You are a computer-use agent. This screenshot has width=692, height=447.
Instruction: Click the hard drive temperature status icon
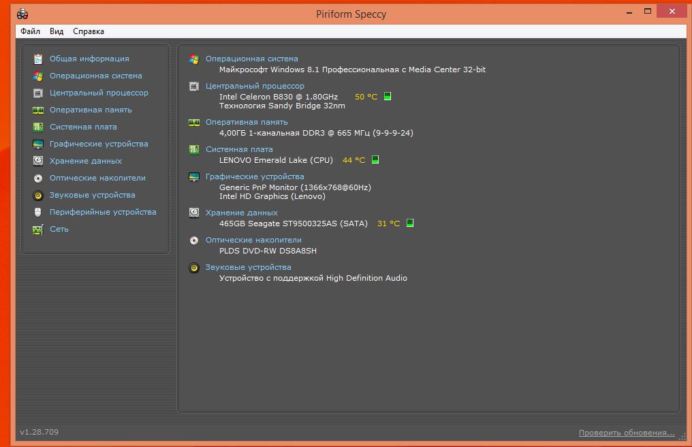410,223
